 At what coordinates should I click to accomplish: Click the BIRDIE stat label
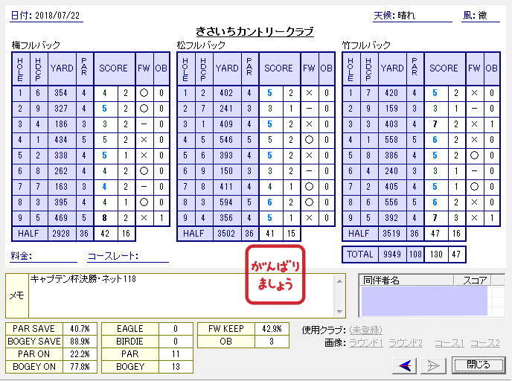(x=130, y=342)
